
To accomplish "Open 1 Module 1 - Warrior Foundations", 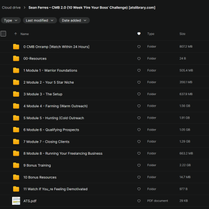I will (x=50, y=71).
